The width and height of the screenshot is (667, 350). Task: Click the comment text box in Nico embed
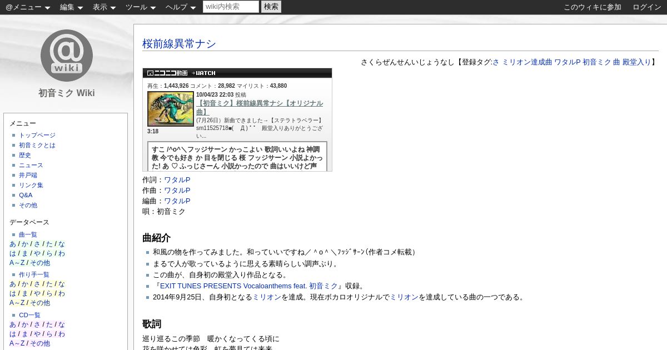pos(237,156)
